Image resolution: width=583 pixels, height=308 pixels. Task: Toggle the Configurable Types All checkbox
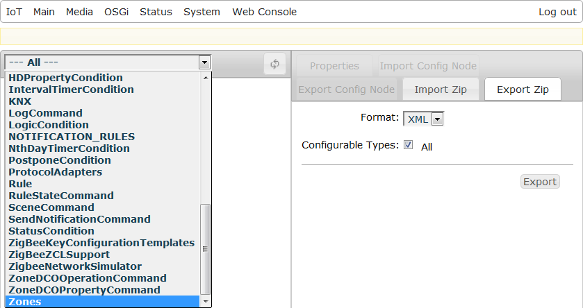409,146
